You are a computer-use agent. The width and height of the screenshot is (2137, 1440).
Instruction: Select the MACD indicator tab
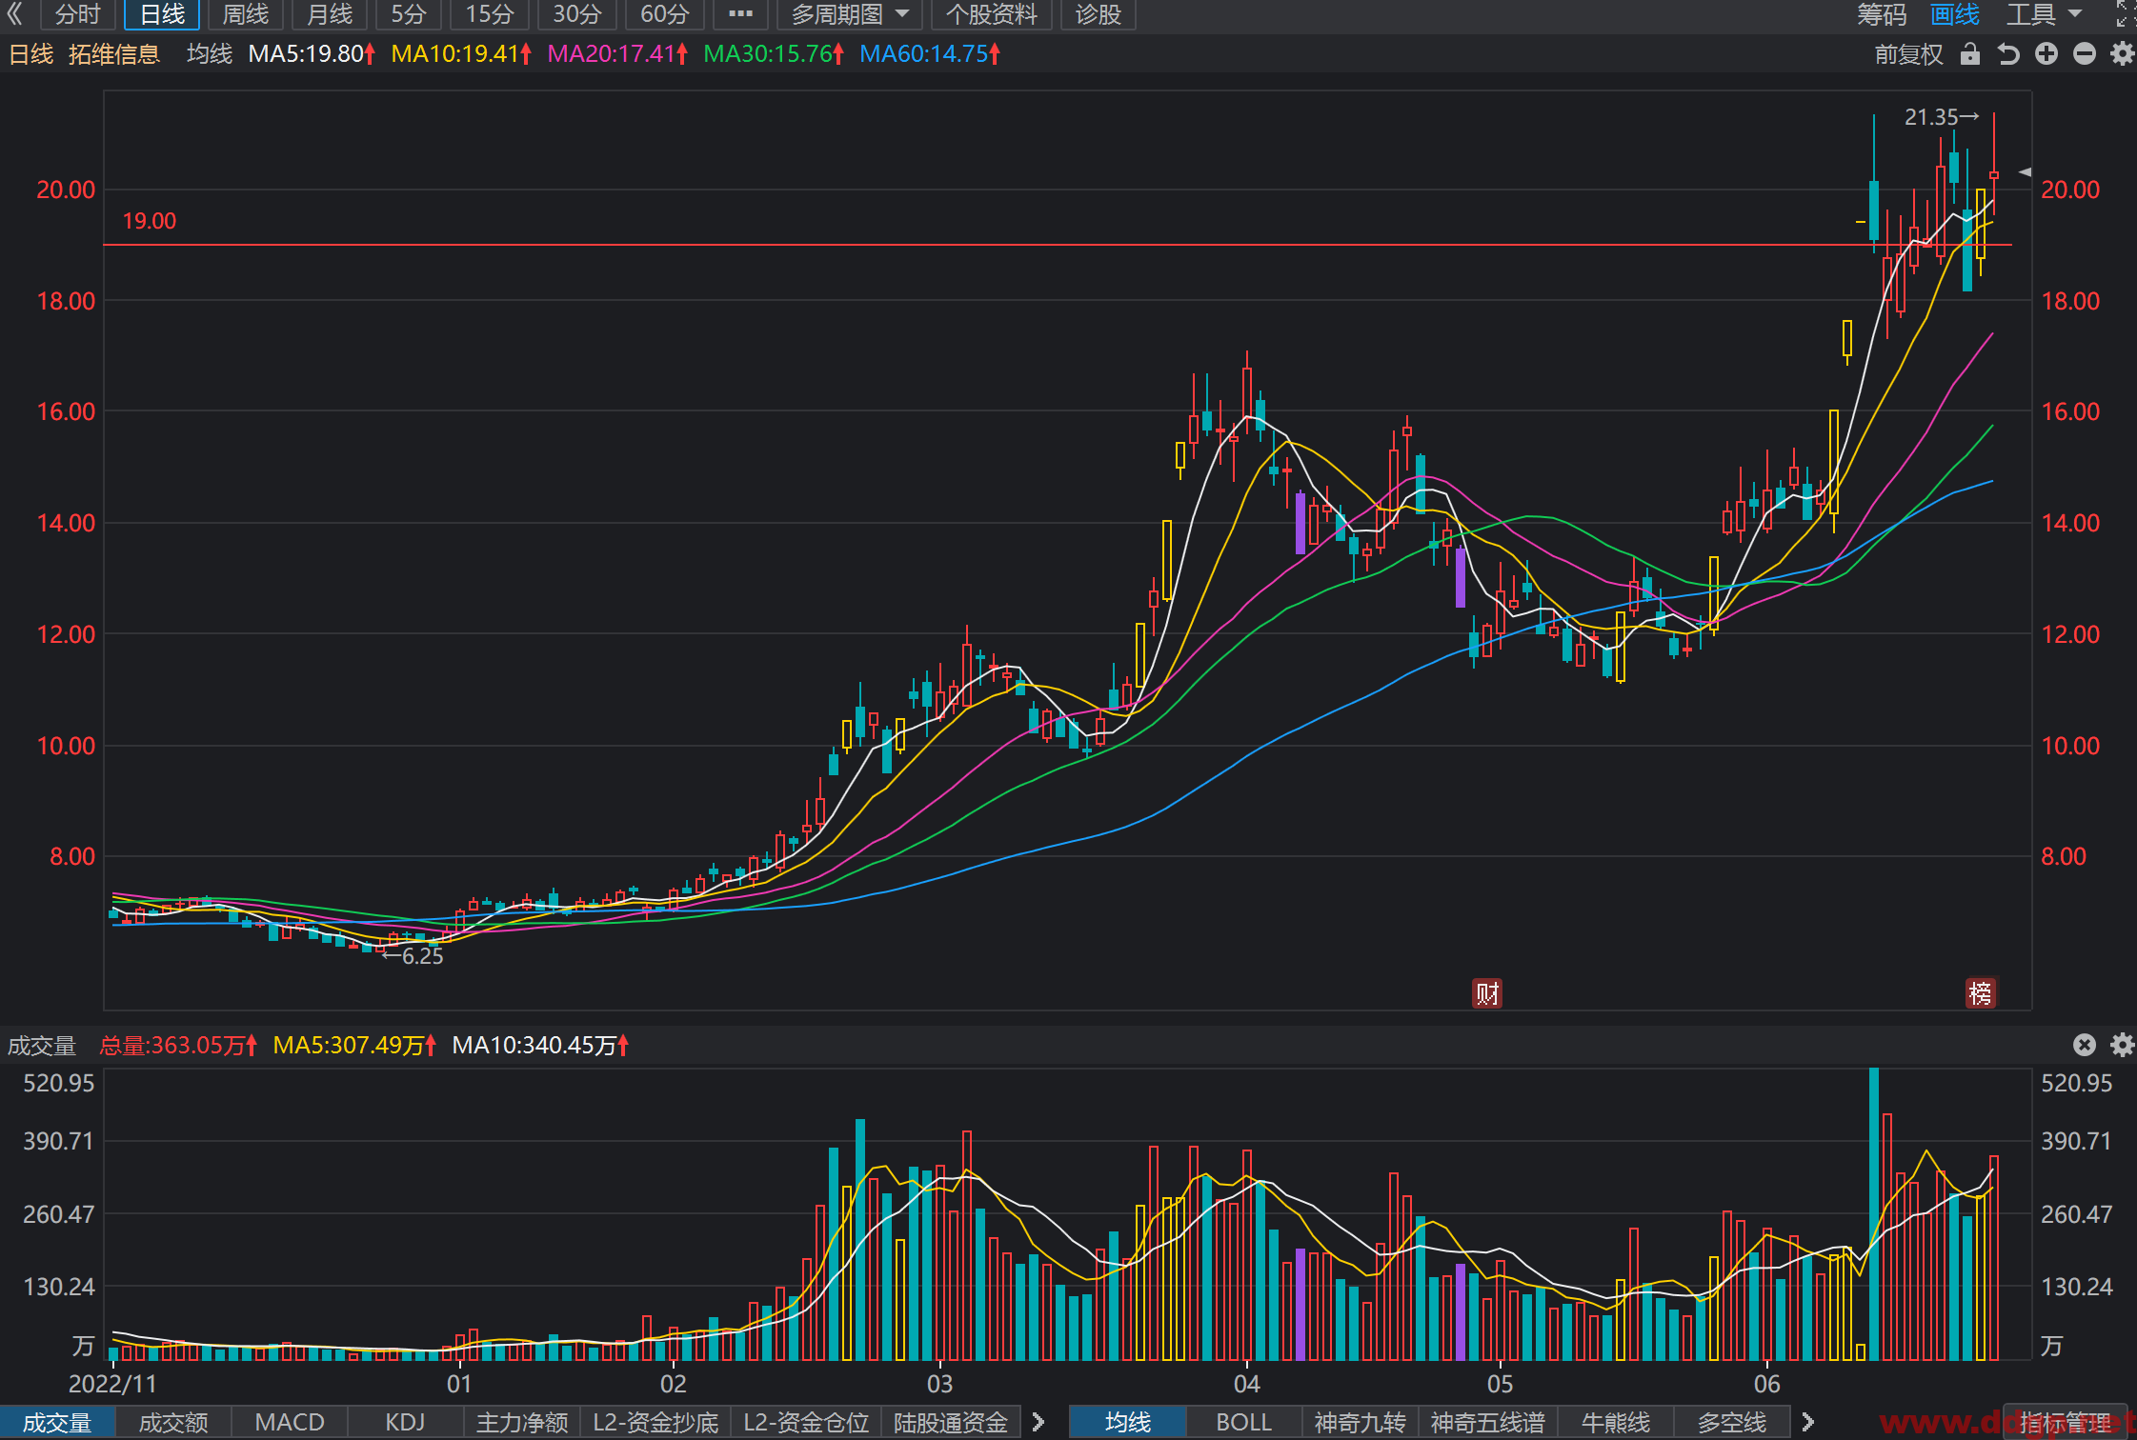(x=290, y=1422)
